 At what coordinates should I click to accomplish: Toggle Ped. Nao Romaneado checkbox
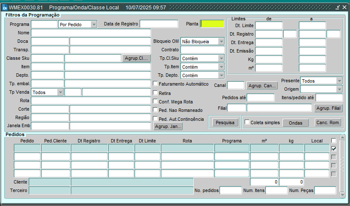(x=155, y=109)
